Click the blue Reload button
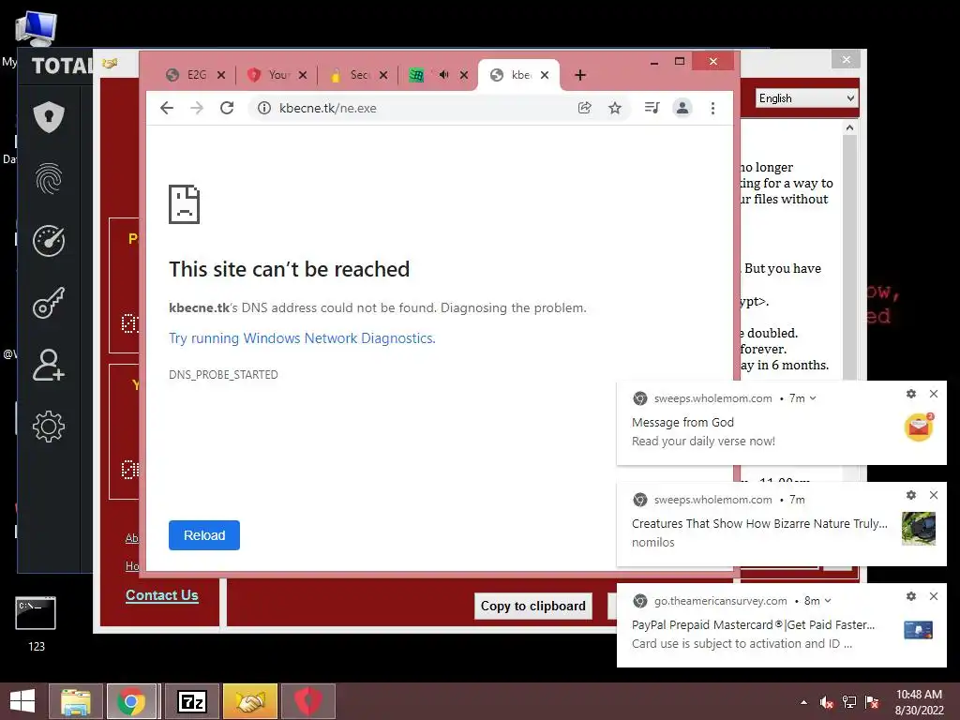The height and width of the screenshot is (720, 960). point(203,535)
